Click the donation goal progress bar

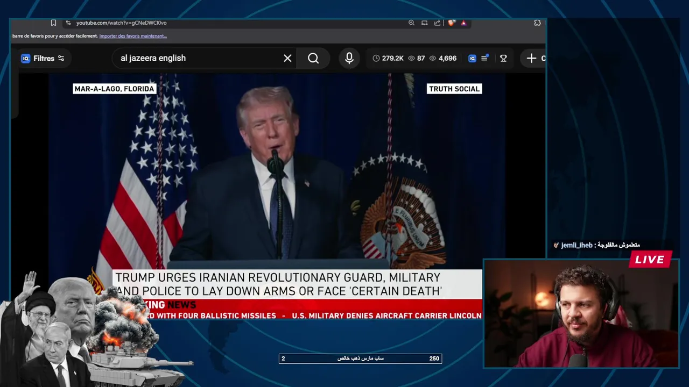(x=360, y=359)
